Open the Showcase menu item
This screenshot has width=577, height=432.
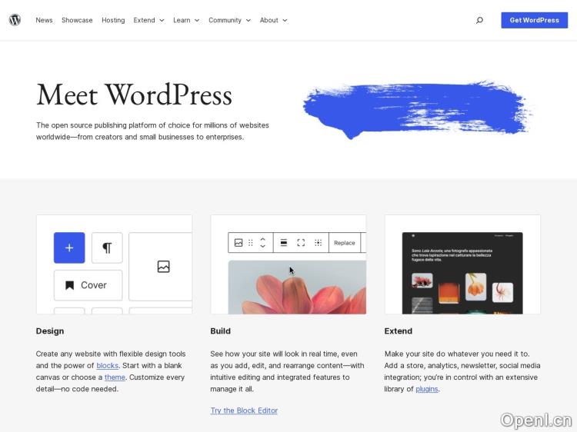(77, 20)
